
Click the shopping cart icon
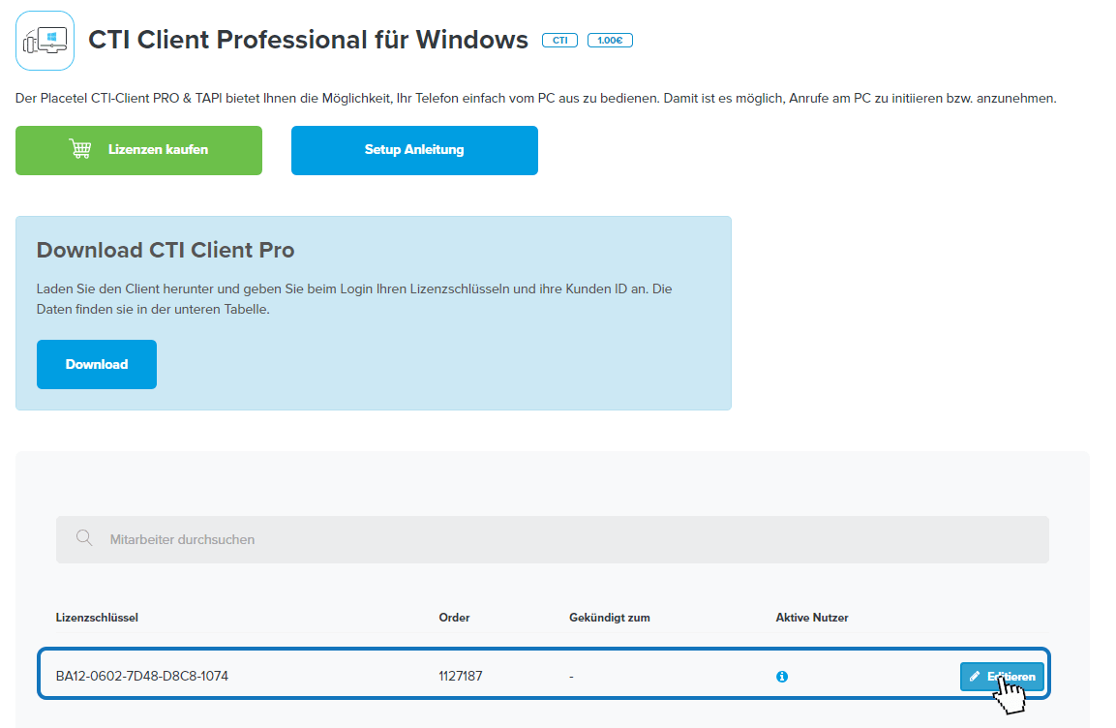tap(80, 149)
